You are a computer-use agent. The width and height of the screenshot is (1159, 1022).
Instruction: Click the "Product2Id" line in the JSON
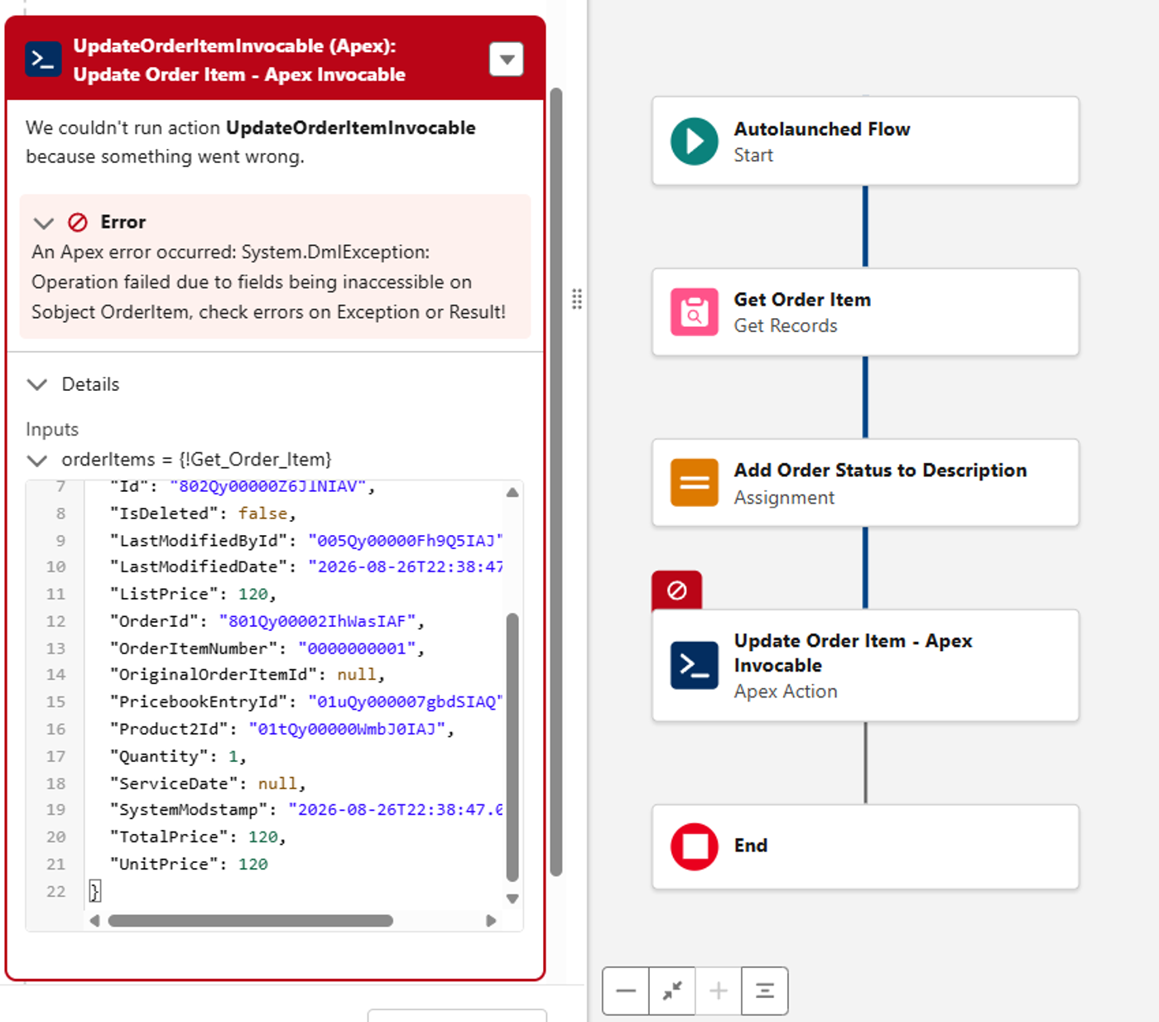pos(282,729)
